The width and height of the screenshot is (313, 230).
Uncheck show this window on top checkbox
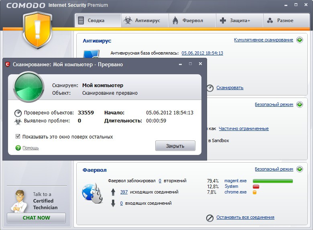(x=18, y=136)
